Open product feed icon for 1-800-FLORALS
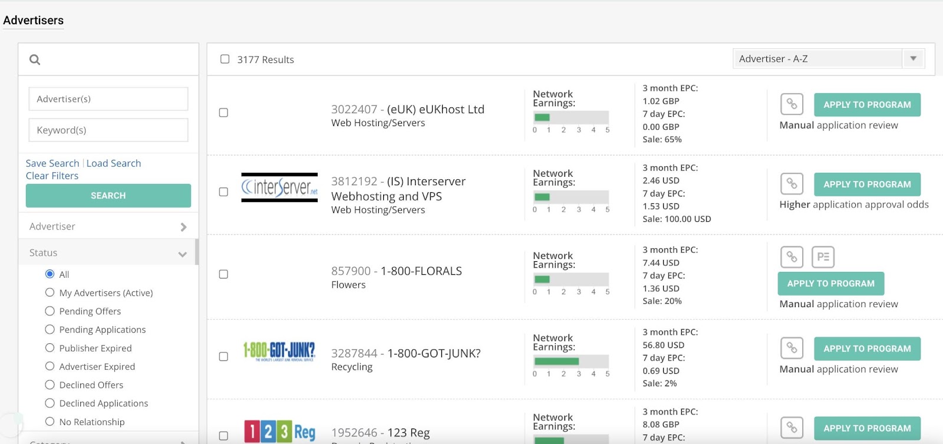This screenshot has width=943, height=444. (823, 257)
